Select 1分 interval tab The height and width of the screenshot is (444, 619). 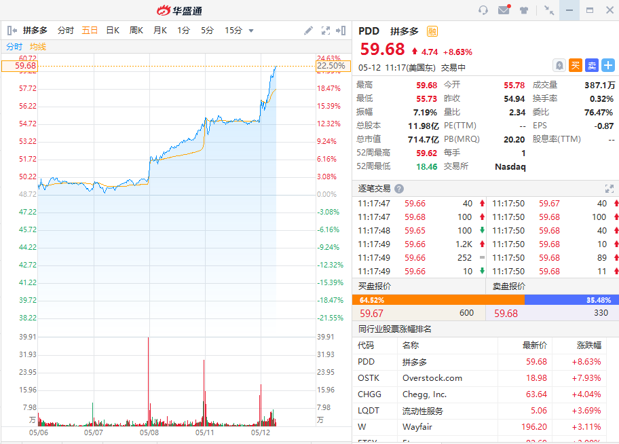pyautogui.click(x=183, y=31)
